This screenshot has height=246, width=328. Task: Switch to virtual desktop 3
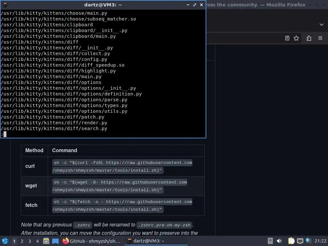click(30, 241)
